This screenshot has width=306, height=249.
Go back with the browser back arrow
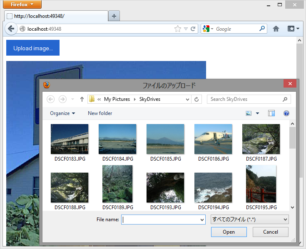pos(11,29)
